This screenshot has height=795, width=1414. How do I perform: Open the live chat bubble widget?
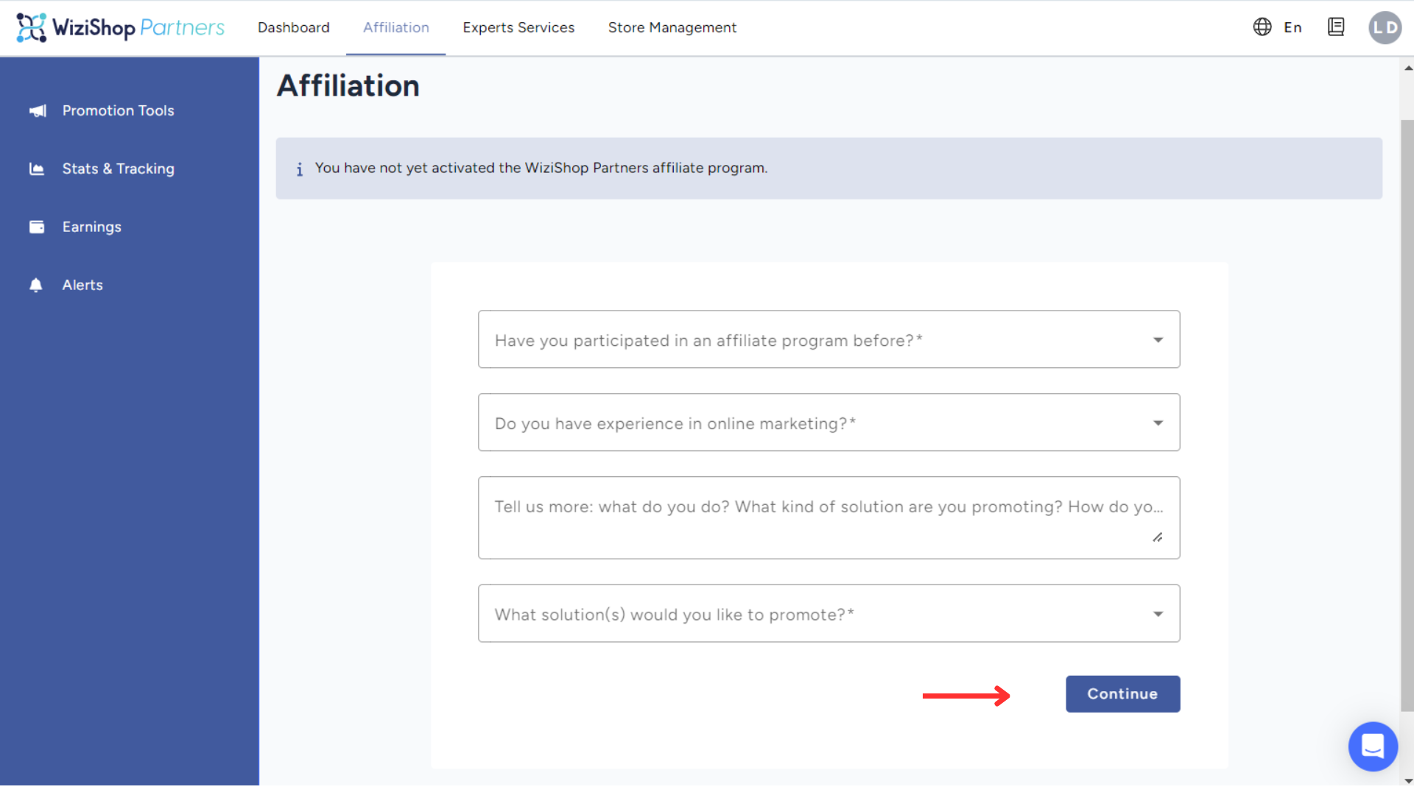pos(1373,746)
